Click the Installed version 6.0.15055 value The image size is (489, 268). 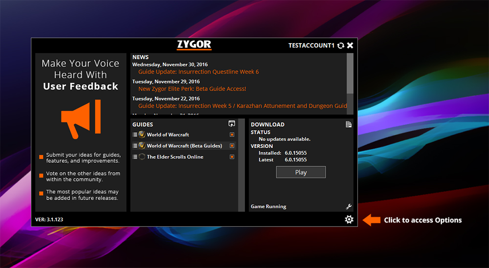(x=296, y=153)
